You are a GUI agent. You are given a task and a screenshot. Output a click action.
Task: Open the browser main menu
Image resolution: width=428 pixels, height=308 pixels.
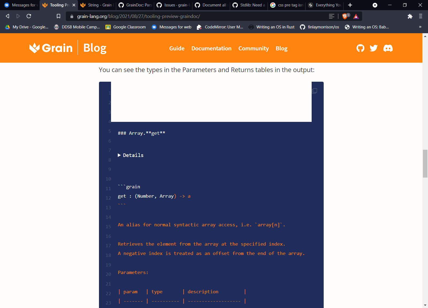click(x=421, y=16)
